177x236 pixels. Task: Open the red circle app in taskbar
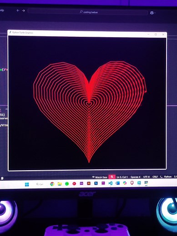pos(74,184)
